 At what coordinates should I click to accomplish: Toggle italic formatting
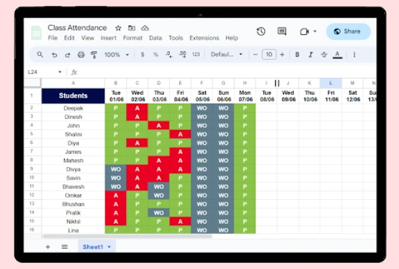(x=311, y=54)
